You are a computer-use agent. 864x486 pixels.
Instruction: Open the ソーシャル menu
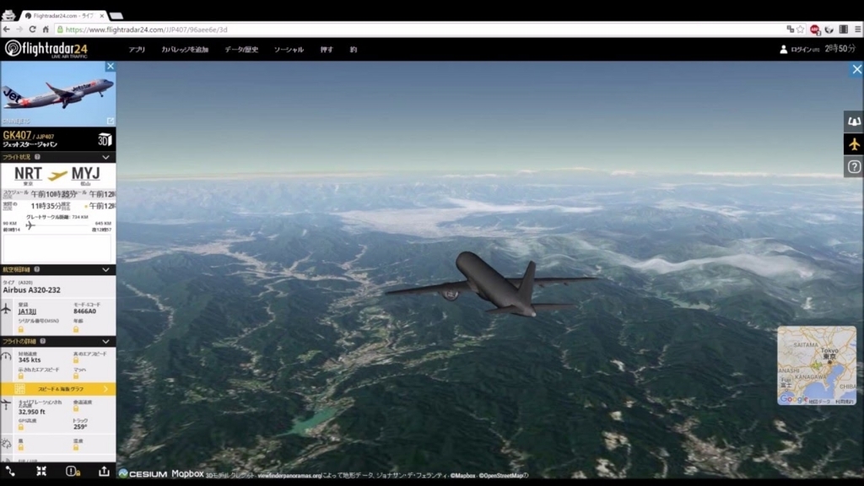289,50
